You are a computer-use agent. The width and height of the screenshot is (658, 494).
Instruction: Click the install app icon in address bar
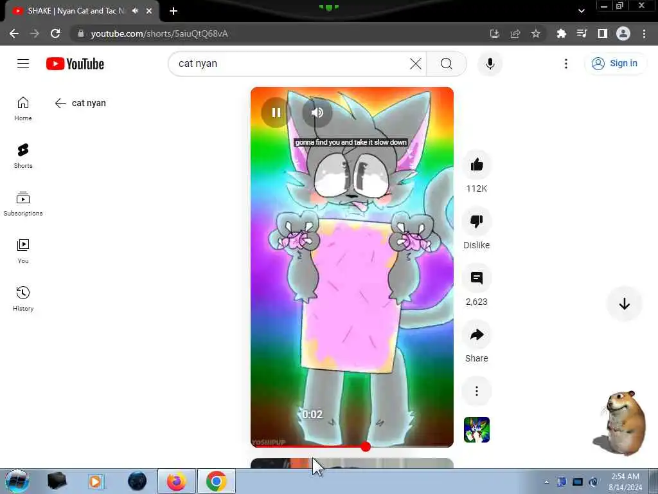pyautogui.click(x=494, y=33)
